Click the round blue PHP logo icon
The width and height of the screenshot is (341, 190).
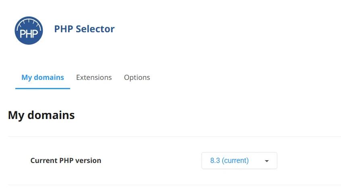click(29, 30)
